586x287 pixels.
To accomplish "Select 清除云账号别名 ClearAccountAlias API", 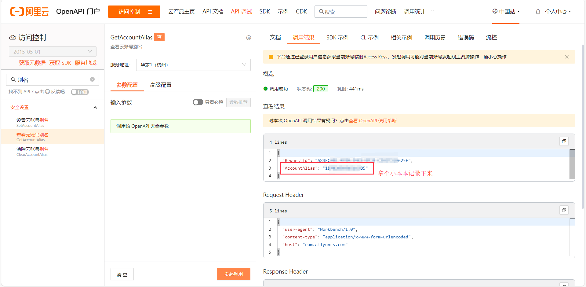I will click(x=53, y=151).
